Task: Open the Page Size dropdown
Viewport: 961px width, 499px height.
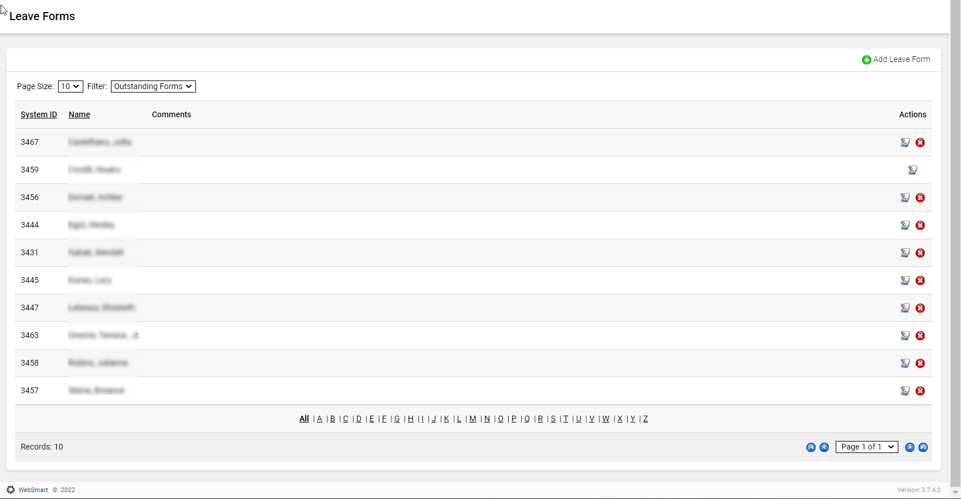Action: tap(71, 86)
